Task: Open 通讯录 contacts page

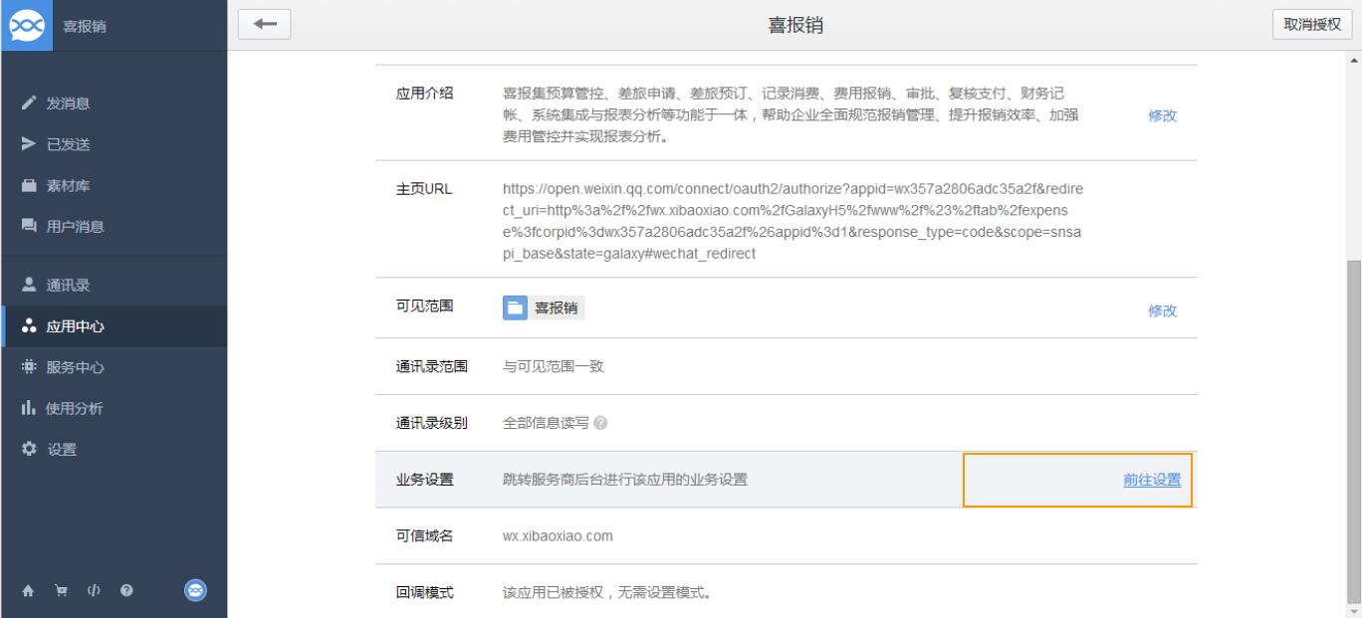Action: pyautogui.click(x=68, y=286)
